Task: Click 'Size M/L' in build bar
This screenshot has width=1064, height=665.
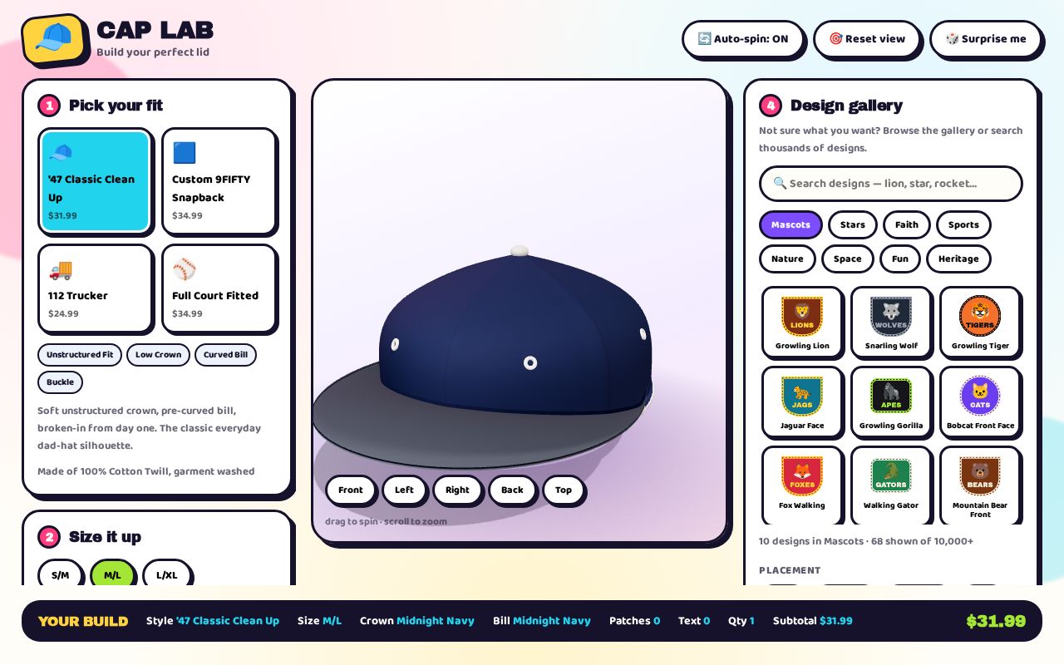Action: tap(320, 621)
